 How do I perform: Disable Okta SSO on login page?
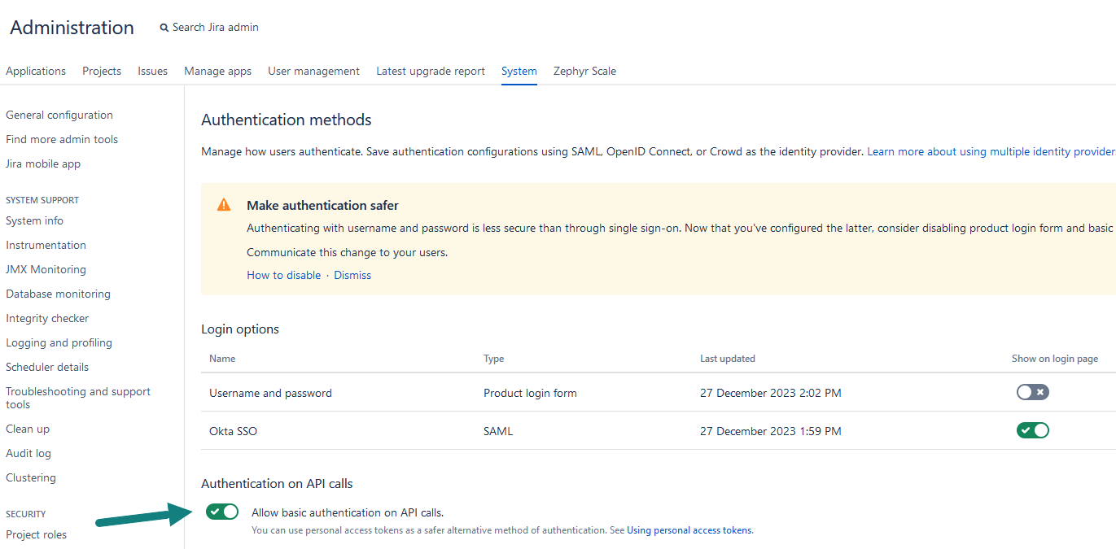[x=1032, y=430]
